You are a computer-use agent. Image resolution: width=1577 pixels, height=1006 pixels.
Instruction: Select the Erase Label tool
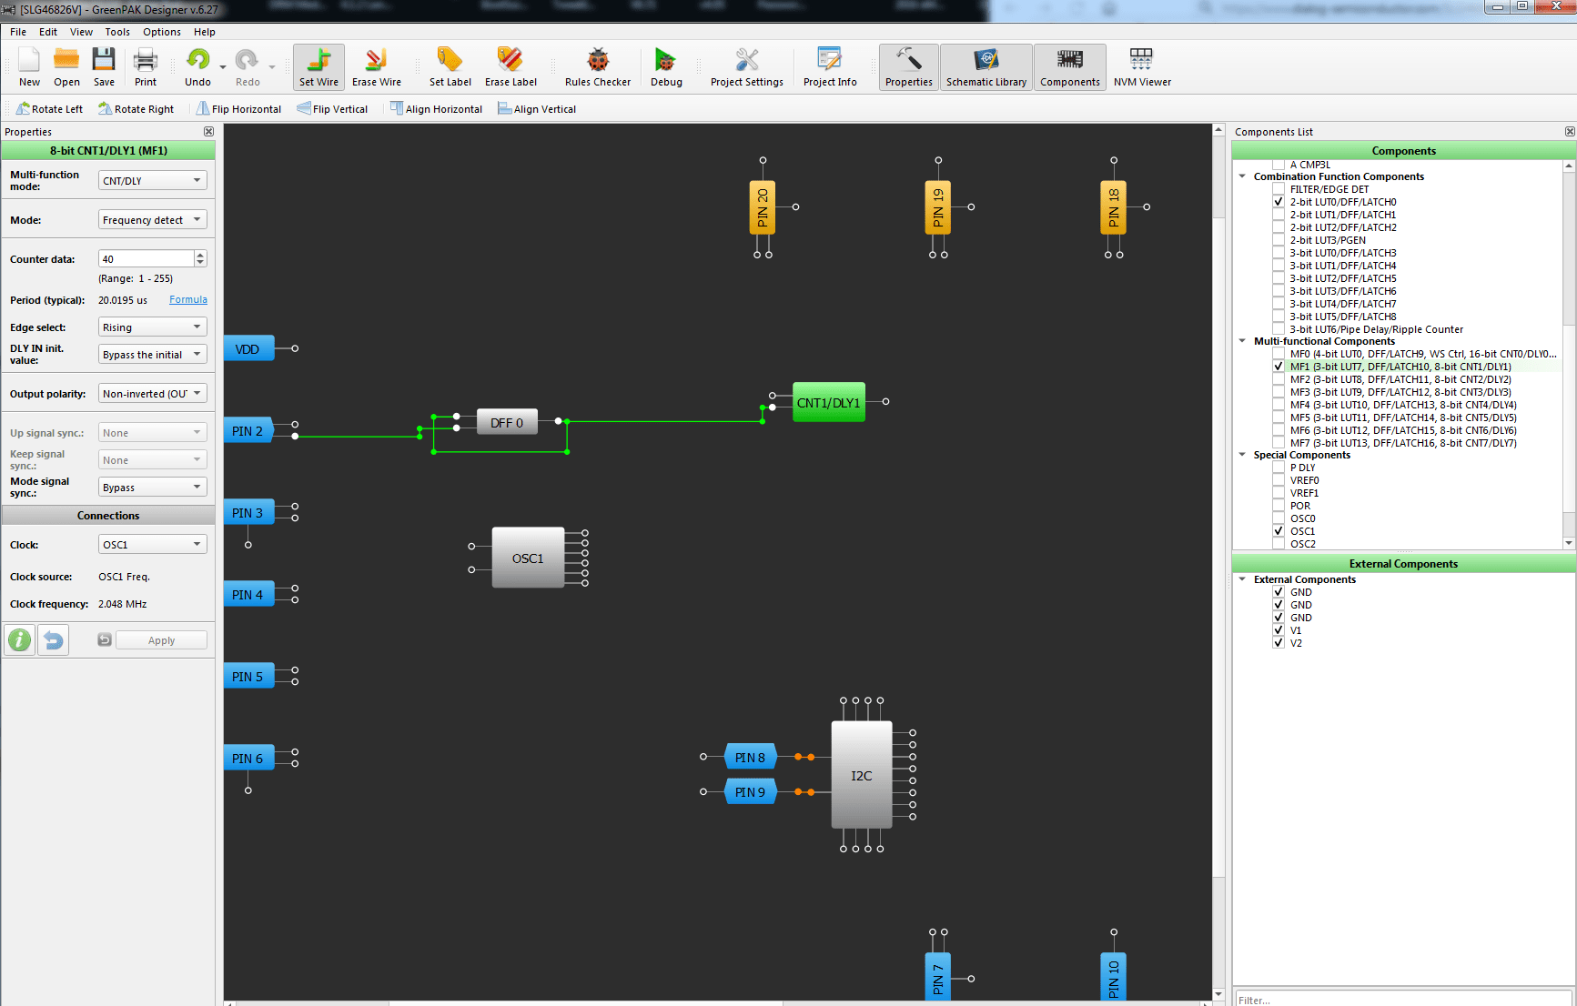pyautogui.click(x=511, y=66)
